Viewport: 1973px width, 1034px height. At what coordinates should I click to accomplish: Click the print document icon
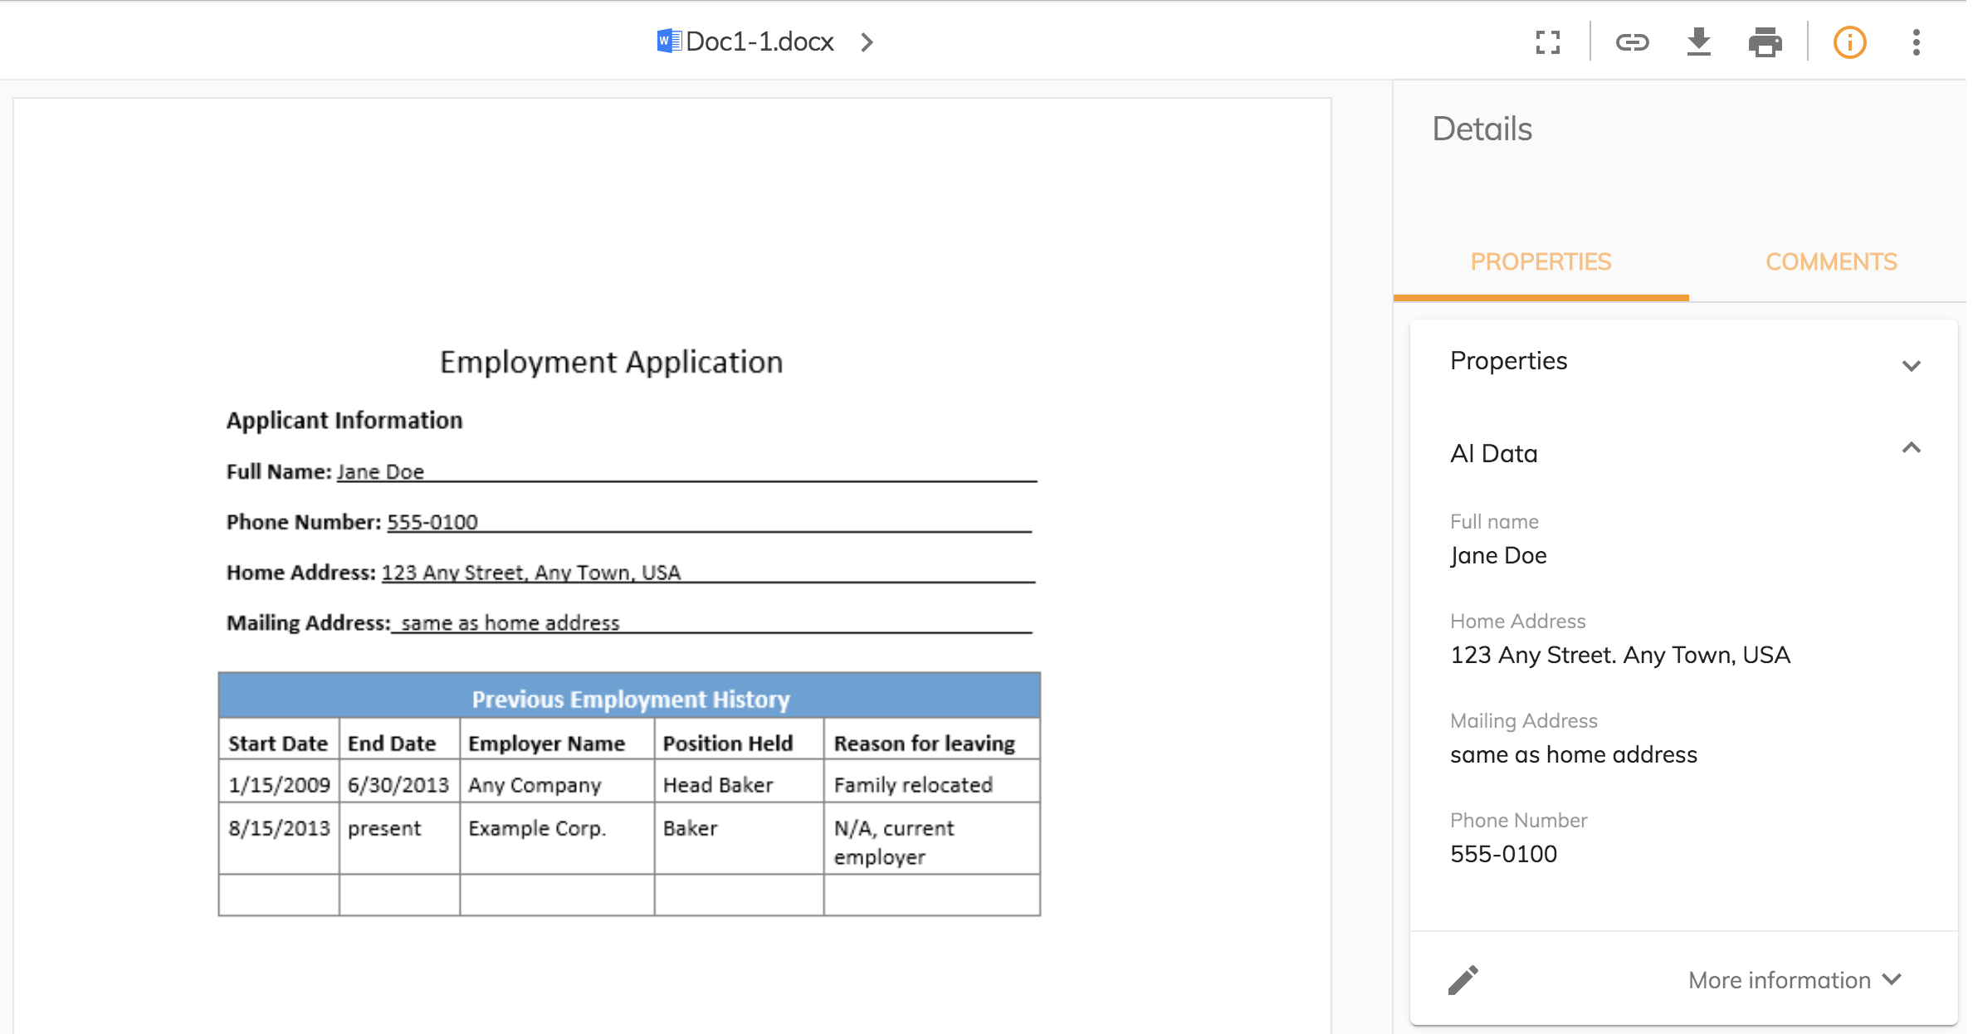(x=1765, y=41)
